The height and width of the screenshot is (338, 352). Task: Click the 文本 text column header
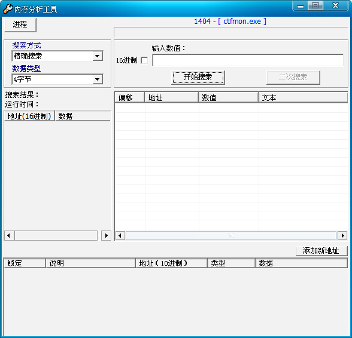[x=303, y=97]
